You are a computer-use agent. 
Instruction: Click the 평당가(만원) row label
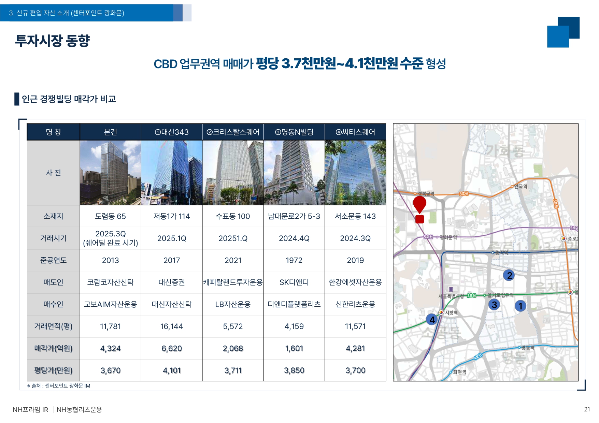coord(53,370)
